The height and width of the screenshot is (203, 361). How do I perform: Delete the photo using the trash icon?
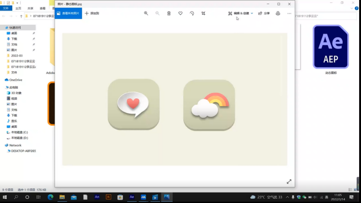tap(169, 13)
